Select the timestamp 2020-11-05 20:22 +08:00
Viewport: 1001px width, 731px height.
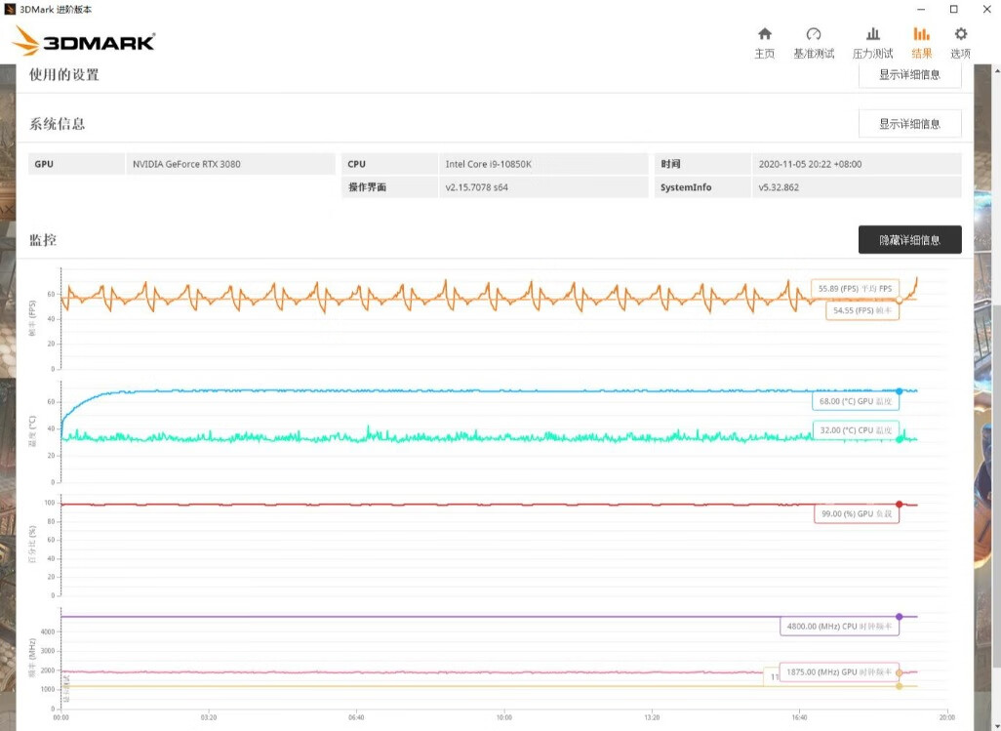810,164
